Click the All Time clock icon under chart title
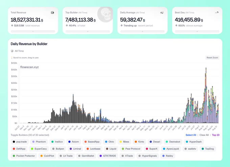230x167 pixels. pos(12,51)
